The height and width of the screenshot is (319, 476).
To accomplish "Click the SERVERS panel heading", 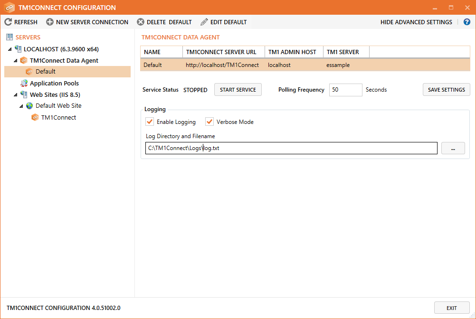I will 28,37.
